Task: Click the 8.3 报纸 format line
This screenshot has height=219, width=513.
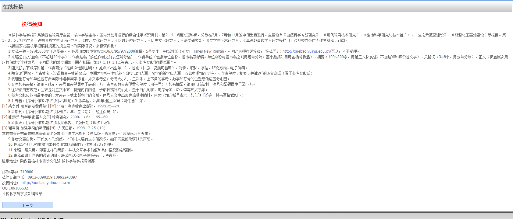Action: (x=59, y=123)
